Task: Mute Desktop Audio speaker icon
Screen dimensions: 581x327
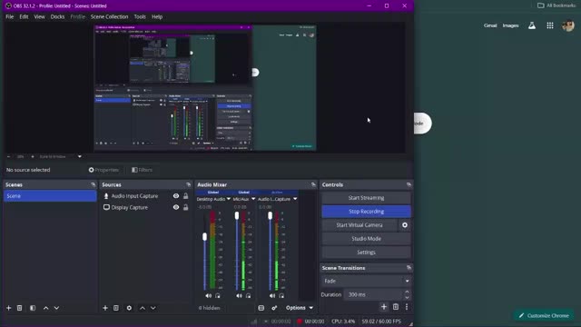Action: tap(208, 296)
